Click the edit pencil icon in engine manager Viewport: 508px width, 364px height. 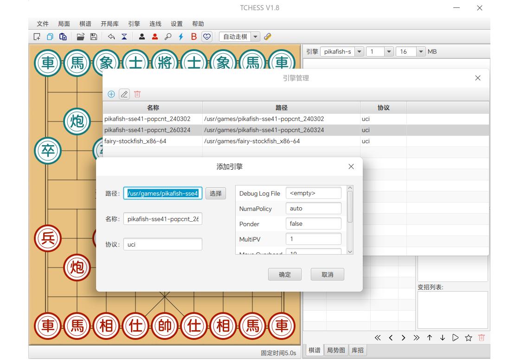tap(124, 94)
